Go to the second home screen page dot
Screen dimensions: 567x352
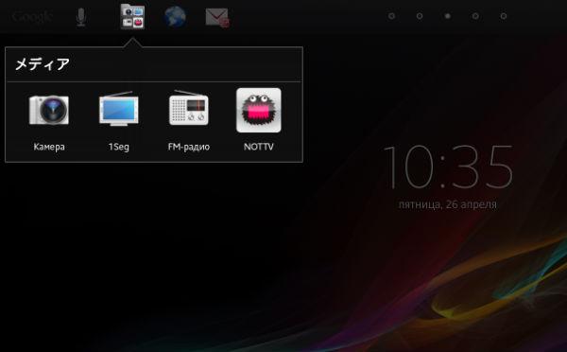[420, 16]
